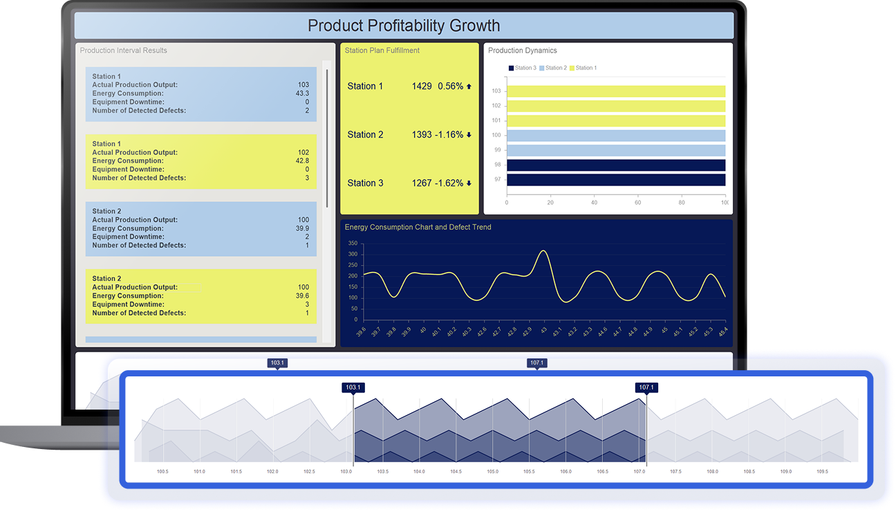This screenshot has height=512, width=896.
Task: Click the Station 2 fulfillment value 1393
Action: click(x=421, y=134)
